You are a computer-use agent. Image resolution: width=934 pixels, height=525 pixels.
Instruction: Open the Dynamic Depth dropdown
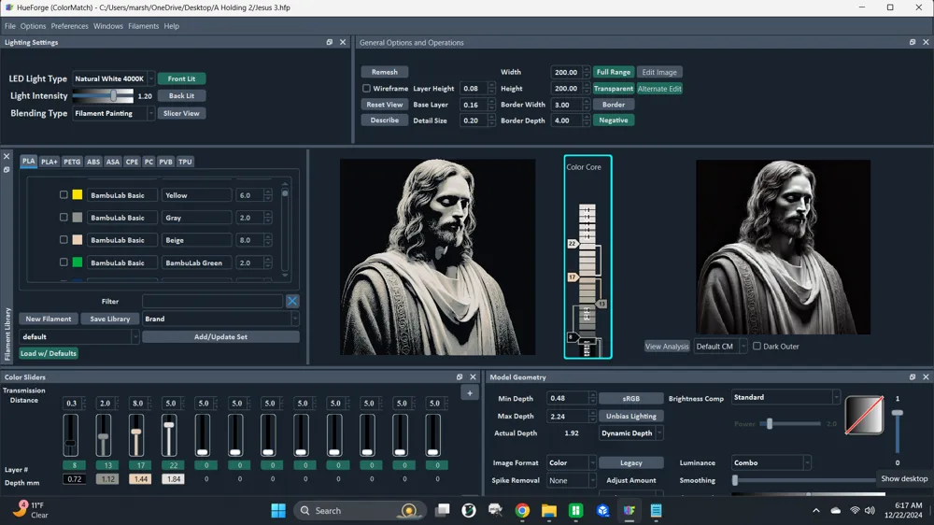(630, 433)
